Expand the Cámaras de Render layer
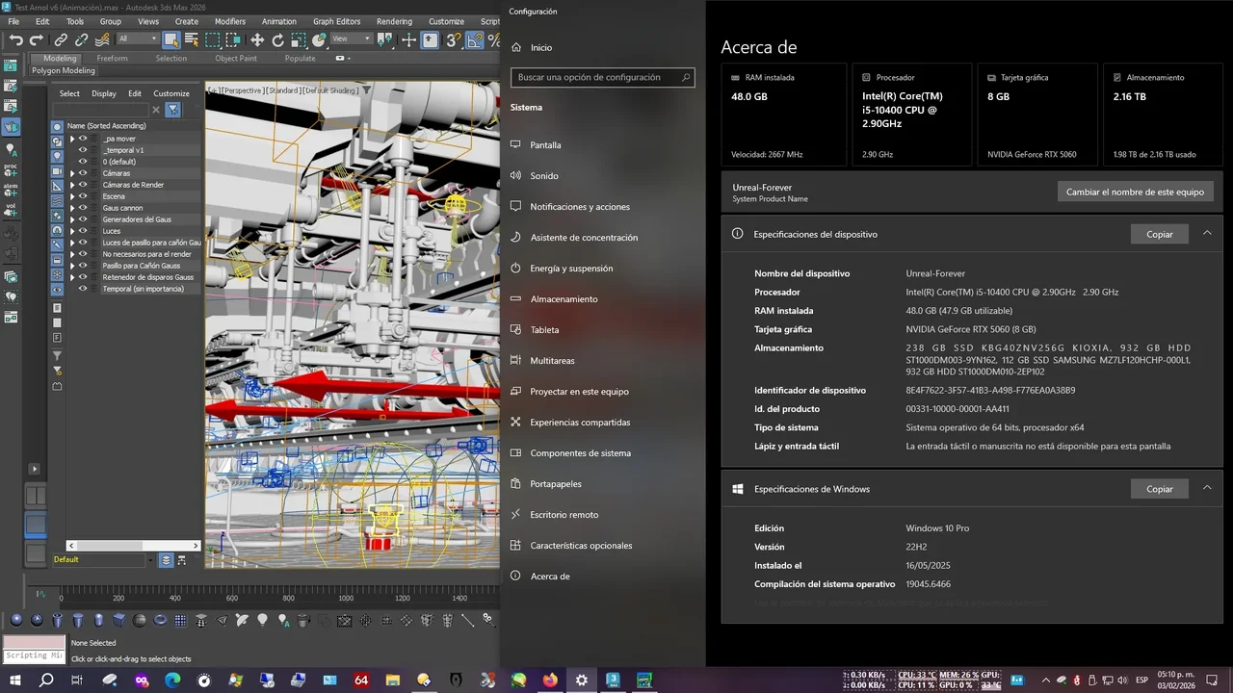Screen dimensions: 1233x693 pyautogui.click(x=71, y=185)
